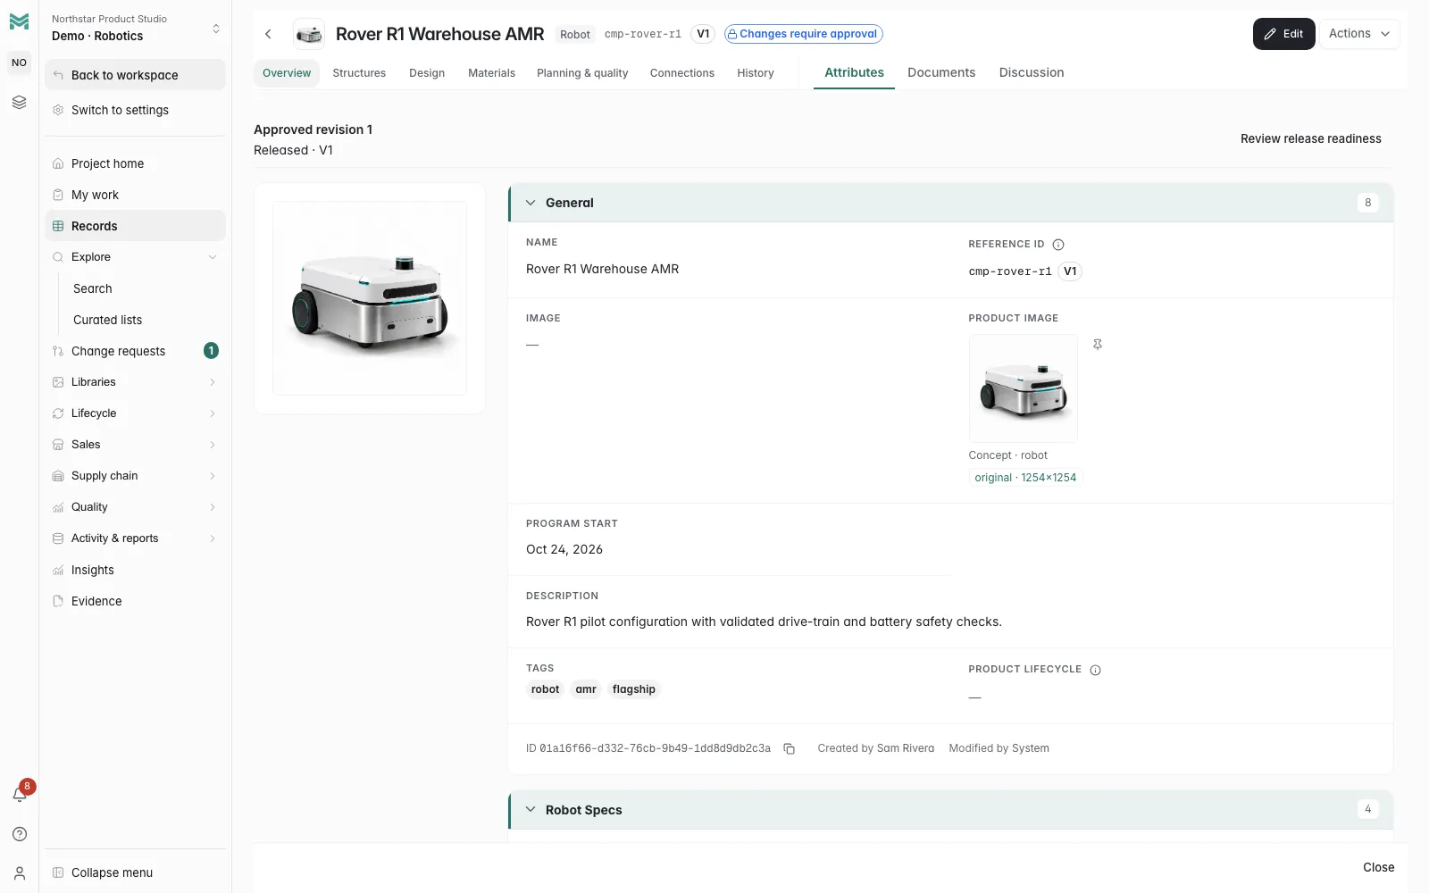1429x893 pixels.
Task: Open the NO workspace avatar
Action: tap(19, 63)
